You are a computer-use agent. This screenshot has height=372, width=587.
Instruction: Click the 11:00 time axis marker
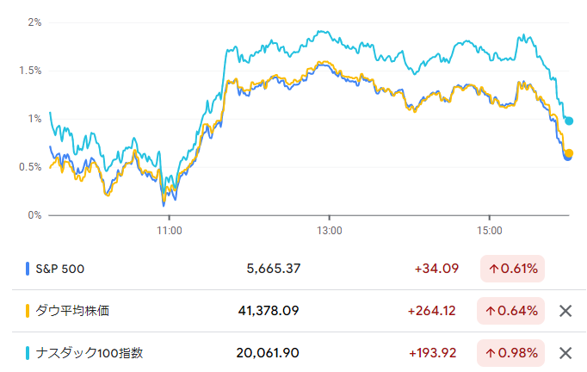170,231
